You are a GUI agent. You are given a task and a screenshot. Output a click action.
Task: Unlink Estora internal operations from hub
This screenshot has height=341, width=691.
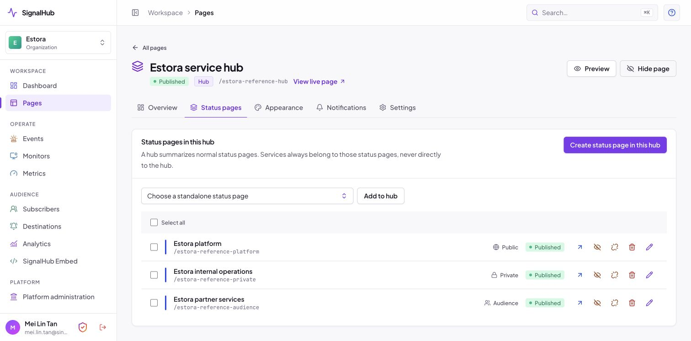615,275
